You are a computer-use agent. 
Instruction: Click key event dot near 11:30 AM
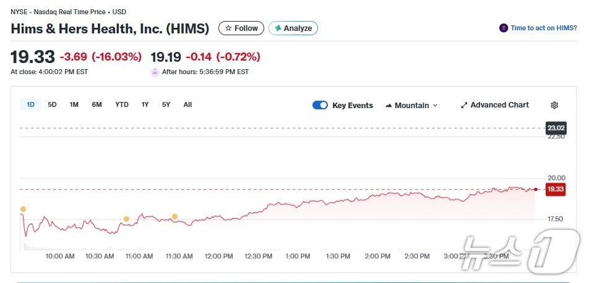pos(174,216)
